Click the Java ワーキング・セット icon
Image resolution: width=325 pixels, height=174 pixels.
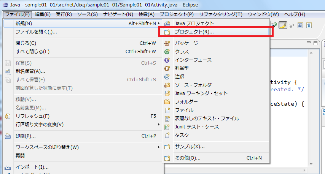(x=167, y=93)
